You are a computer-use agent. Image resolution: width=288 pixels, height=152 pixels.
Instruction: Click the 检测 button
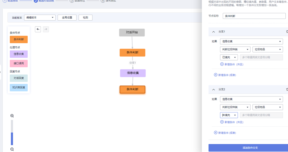coord(86,17)
